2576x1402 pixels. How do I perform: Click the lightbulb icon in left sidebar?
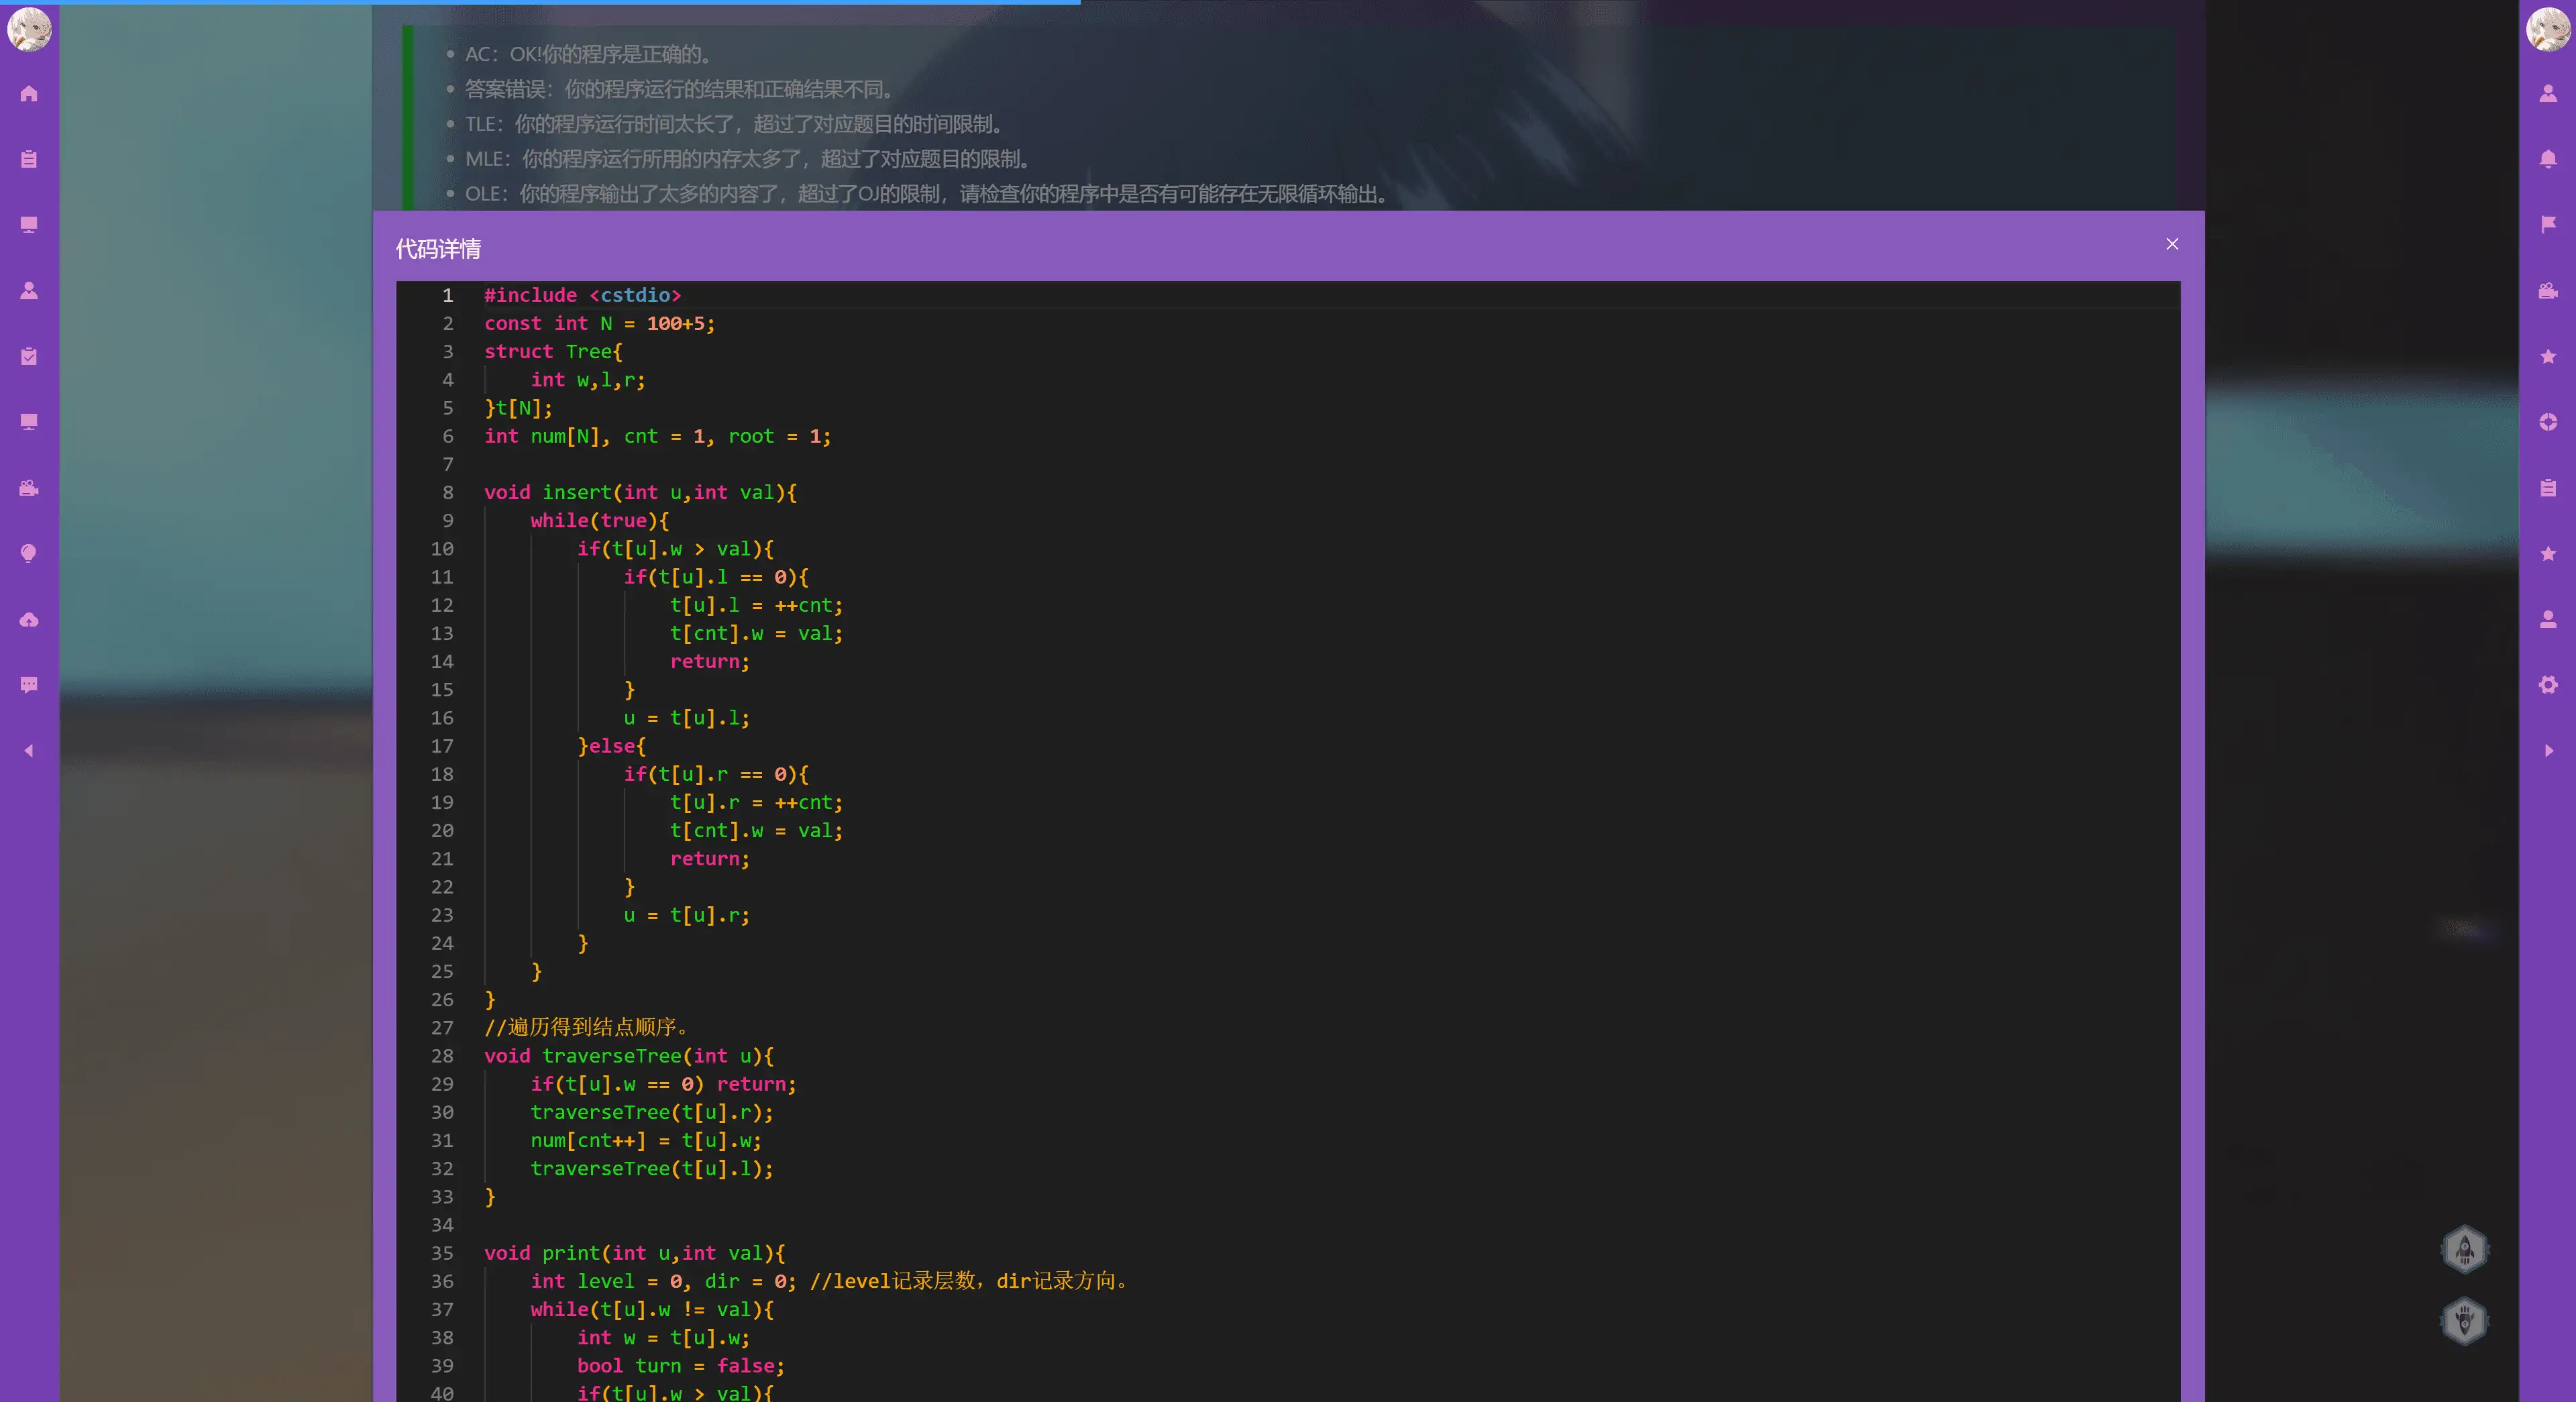click(x=29, y=554)
